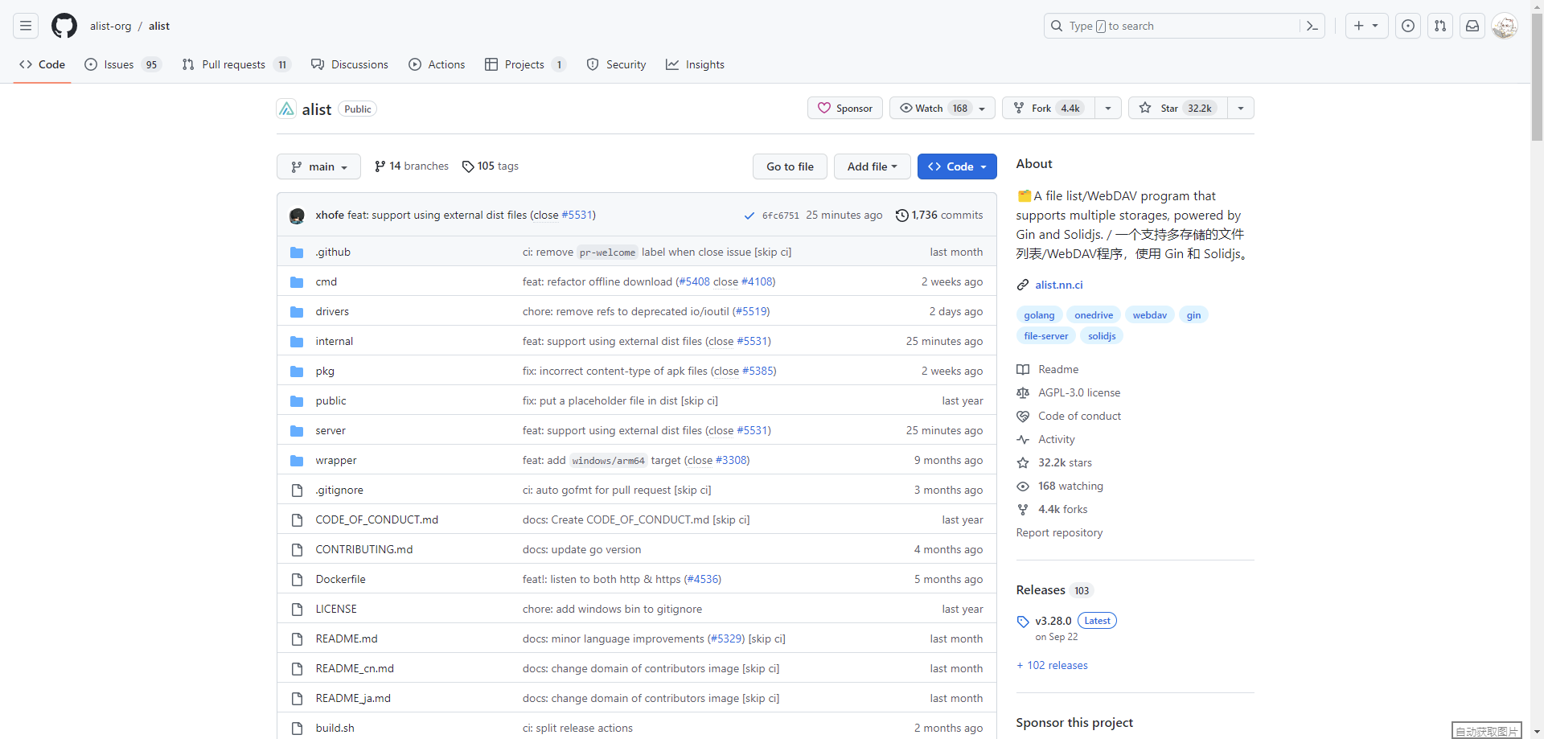1544x739 pixels.
Task: Click the commit status checkmark icon
Action: [x=749, y=216]
